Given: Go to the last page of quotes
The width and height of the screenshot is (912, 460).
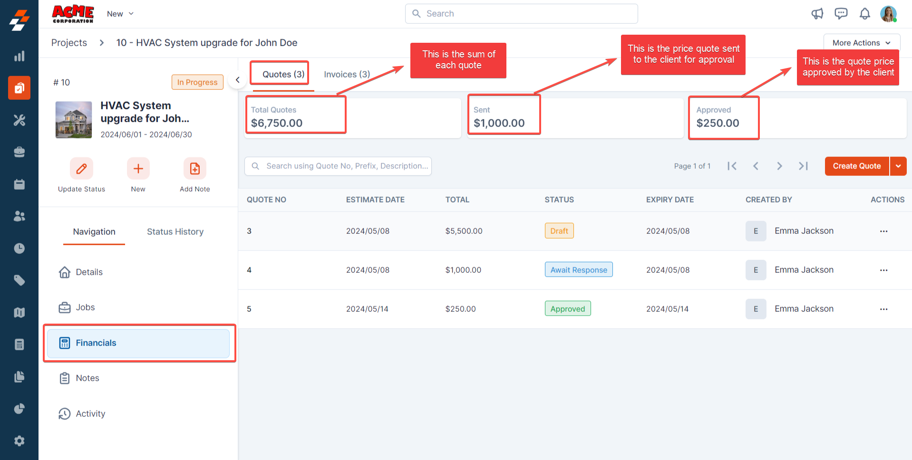Looking at the screenshot, I should (x=803, y=166).
